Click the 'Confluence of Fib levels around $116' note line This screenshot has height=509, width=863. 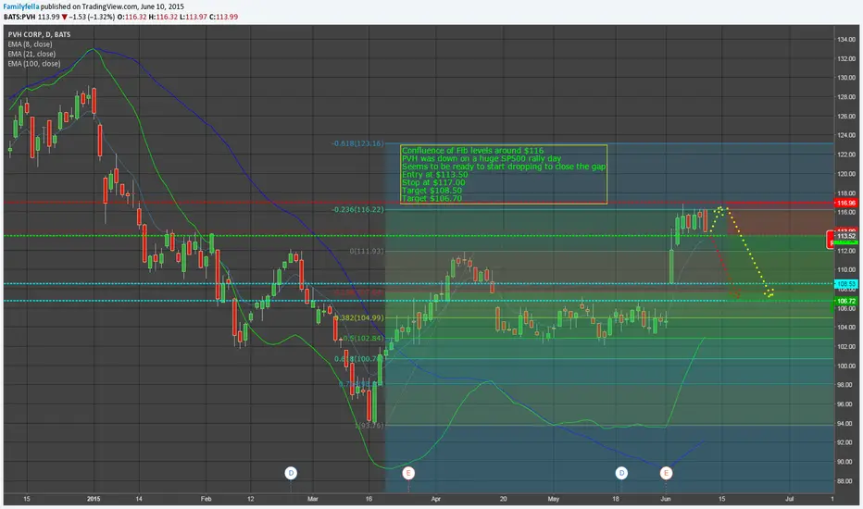(x=473, y=150)
